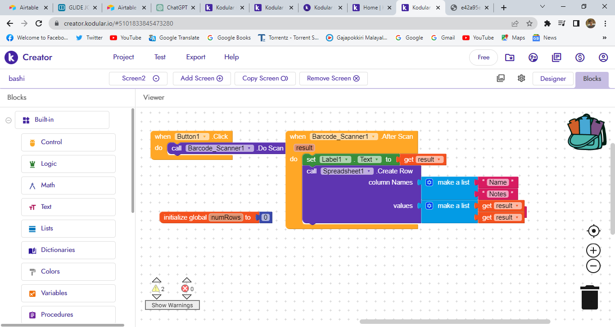Click the Add Screen button
The height and width of the screenshot is (327, 615).
point(202,78)
